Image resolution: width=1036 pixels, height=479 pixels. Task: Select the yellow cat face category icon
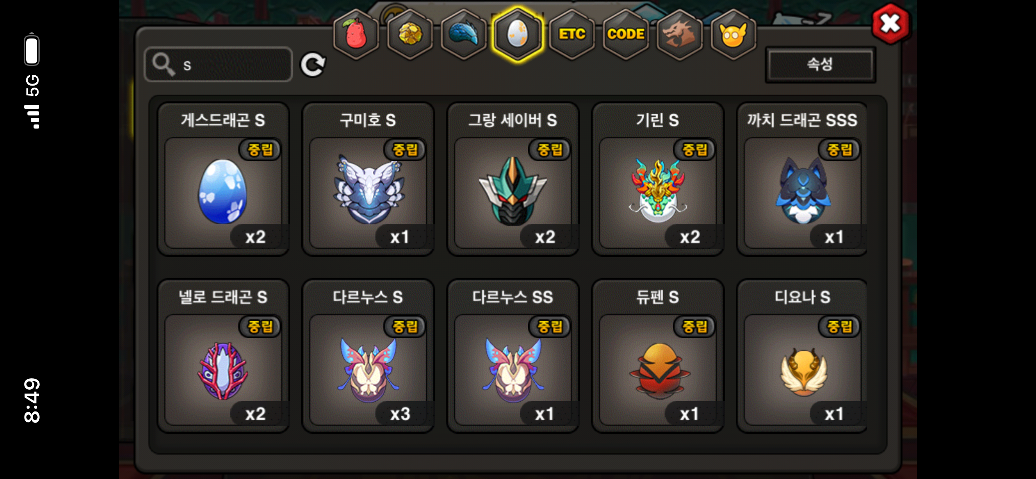click(733, 34)
